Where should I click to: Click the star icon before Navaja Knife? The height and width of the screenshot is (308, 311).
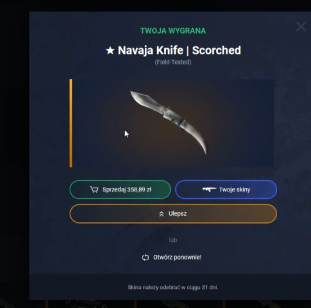coord(110,51)
